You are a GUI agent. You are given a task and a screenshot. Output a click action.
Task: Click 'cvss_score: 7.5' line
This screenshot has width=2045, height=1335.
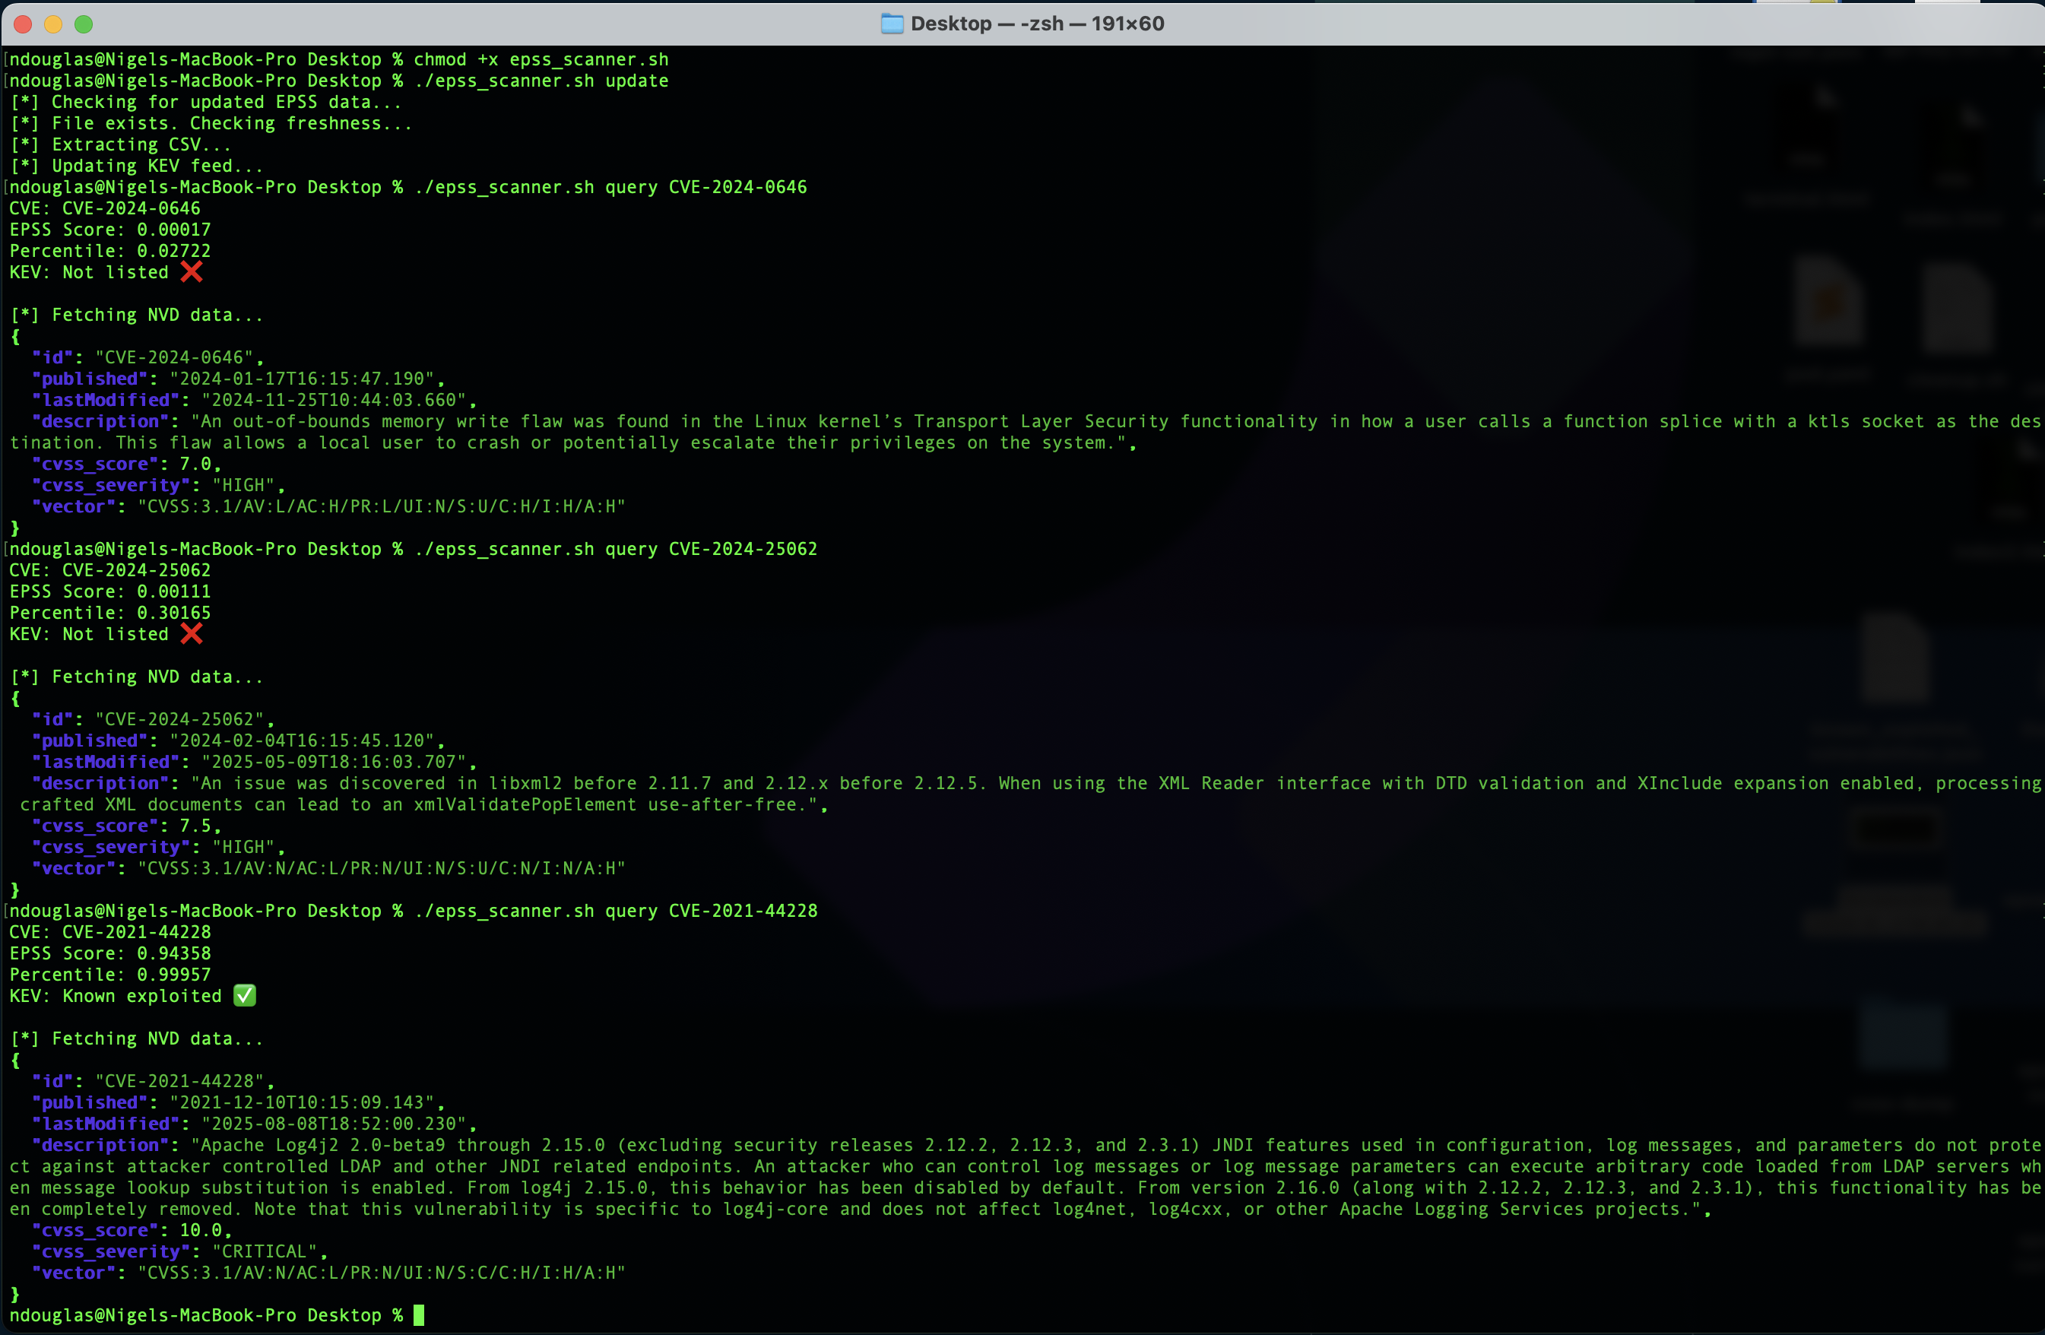tap(126, 826)
